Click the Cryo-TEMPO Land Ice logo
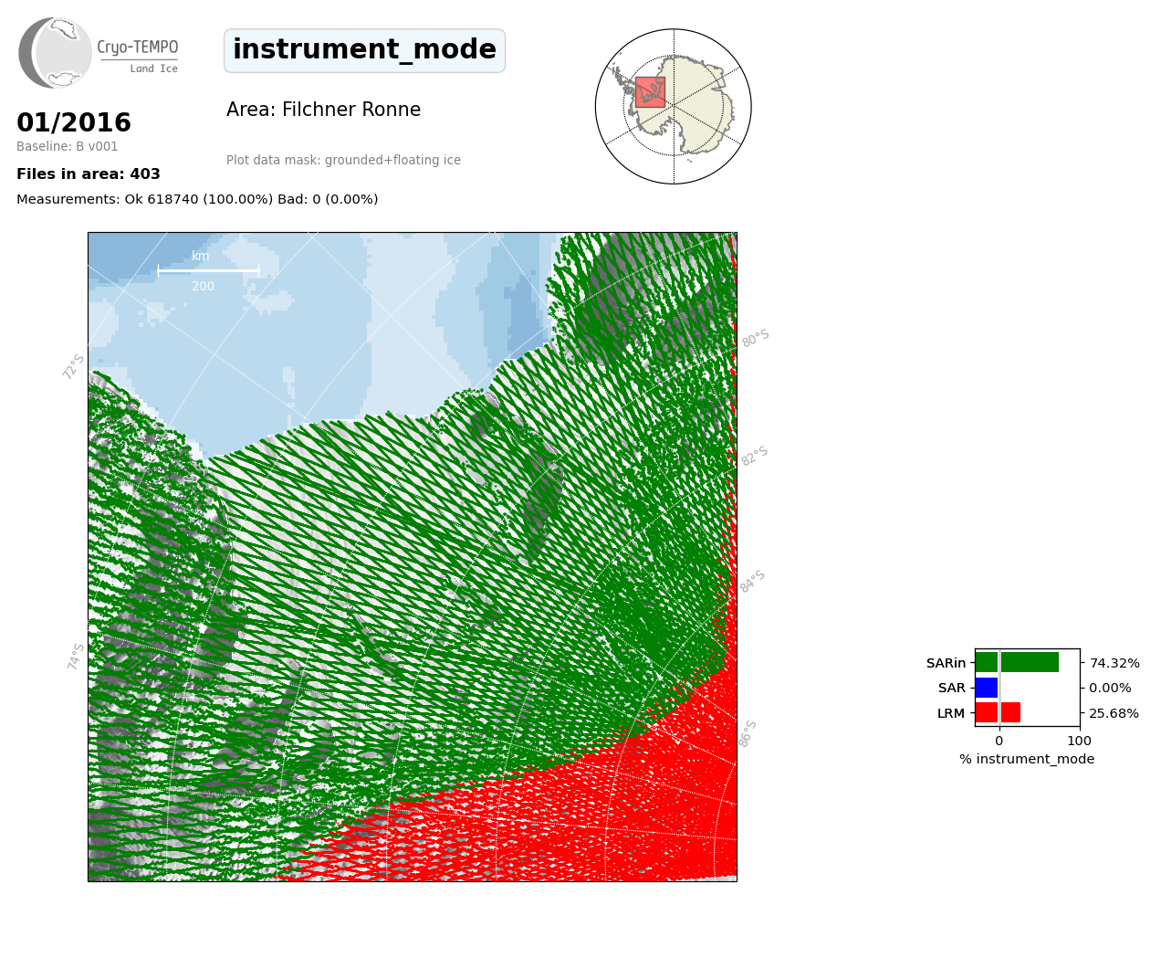This screenshot has width=1161, height=968. click(99, 53)
